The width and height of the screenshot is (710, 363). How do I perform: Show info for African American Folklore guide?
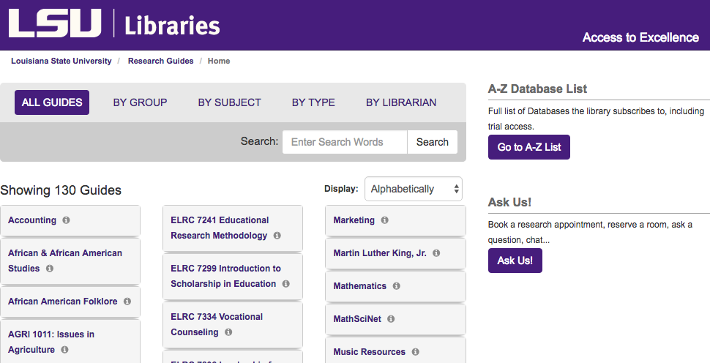pyautogui.click(x=127, y=302)
